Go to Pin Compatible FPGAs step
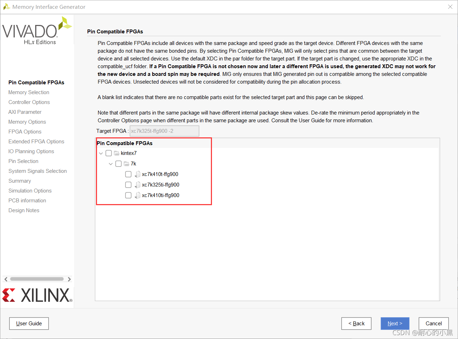 (36, 83)
